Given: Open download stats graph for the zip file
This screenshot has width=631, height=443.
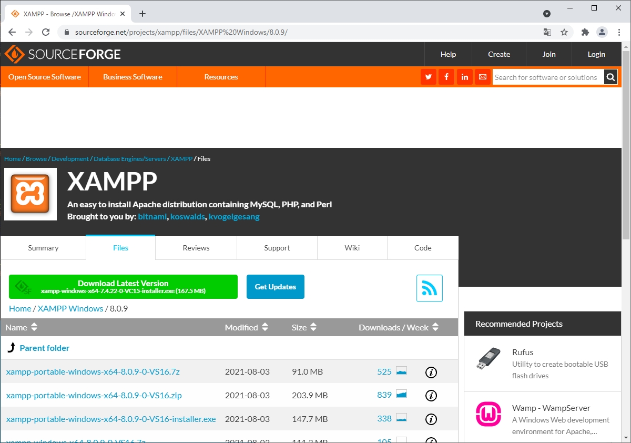Looking at the screenshot, I should pyautogui.click(x=402, y=395).
